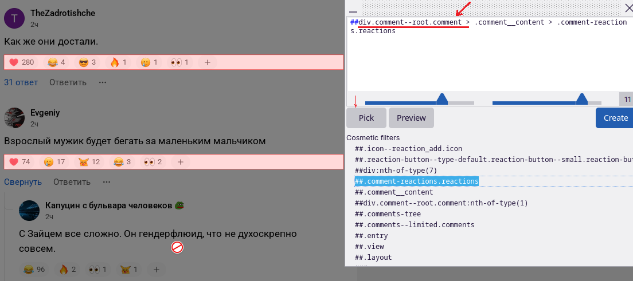Click comment text Как же они достали.
633x281 pixels.
(51, 42)
